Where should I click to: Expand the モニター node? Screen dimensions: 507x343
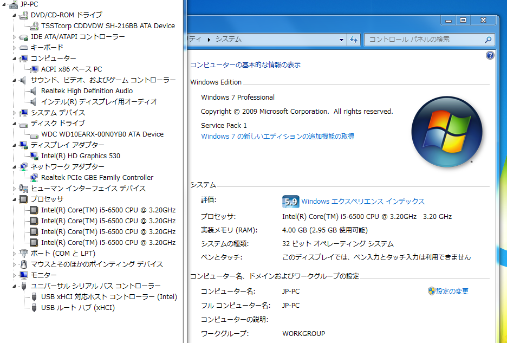pyautogui.click(x=14, y=275)
